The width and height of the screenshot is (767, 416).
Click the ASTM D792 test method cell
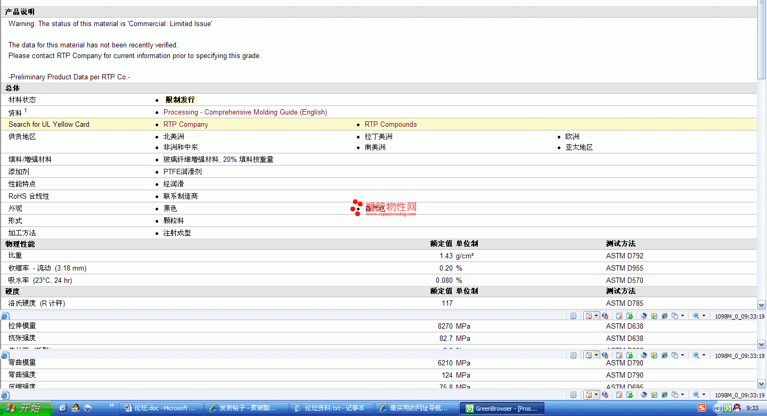[624, 256]
